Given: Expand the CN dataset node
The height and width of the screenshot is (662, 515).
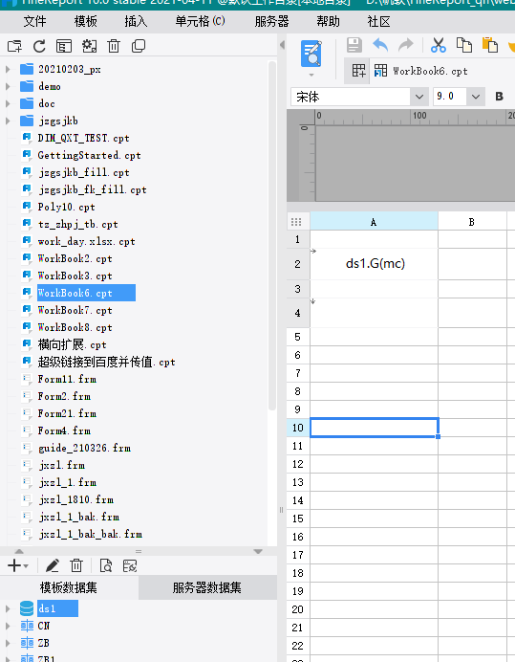Looking at the screenshot, I should (8, 626).
